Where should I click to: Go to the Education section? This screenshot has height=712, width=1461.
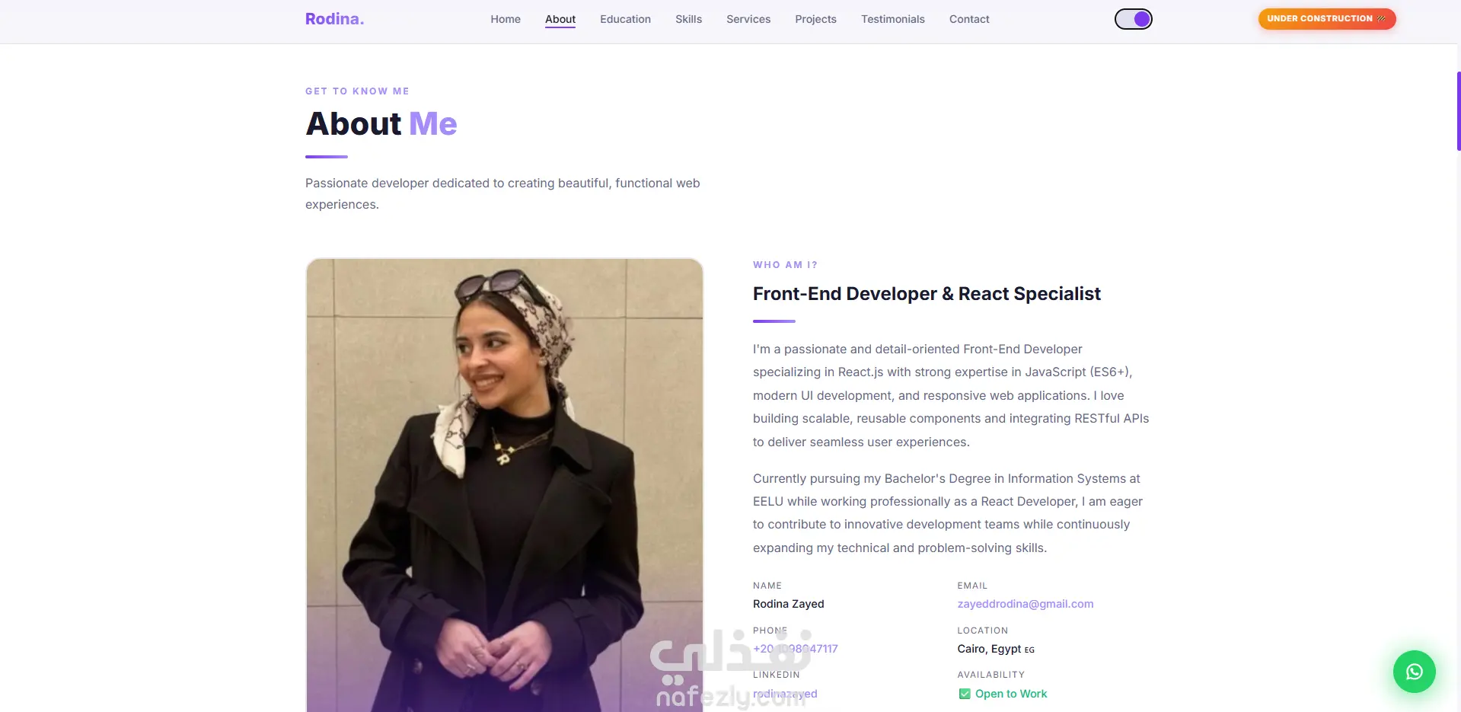pyautogui.click(x=625, y=19)
